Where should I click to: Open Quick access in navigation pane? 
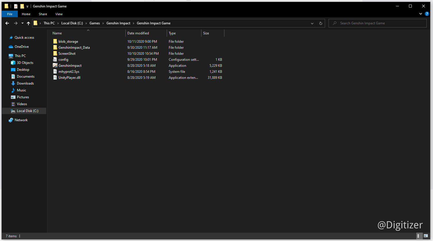tap(24, 38)
